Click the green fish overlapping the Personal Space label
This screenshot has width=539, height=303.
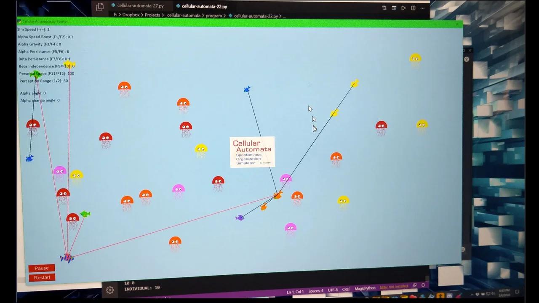[35, 75]
